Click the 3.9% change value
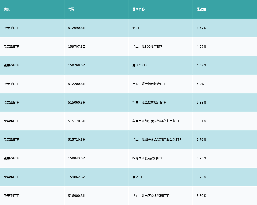The image size is (257, 205). click(200, 84)
